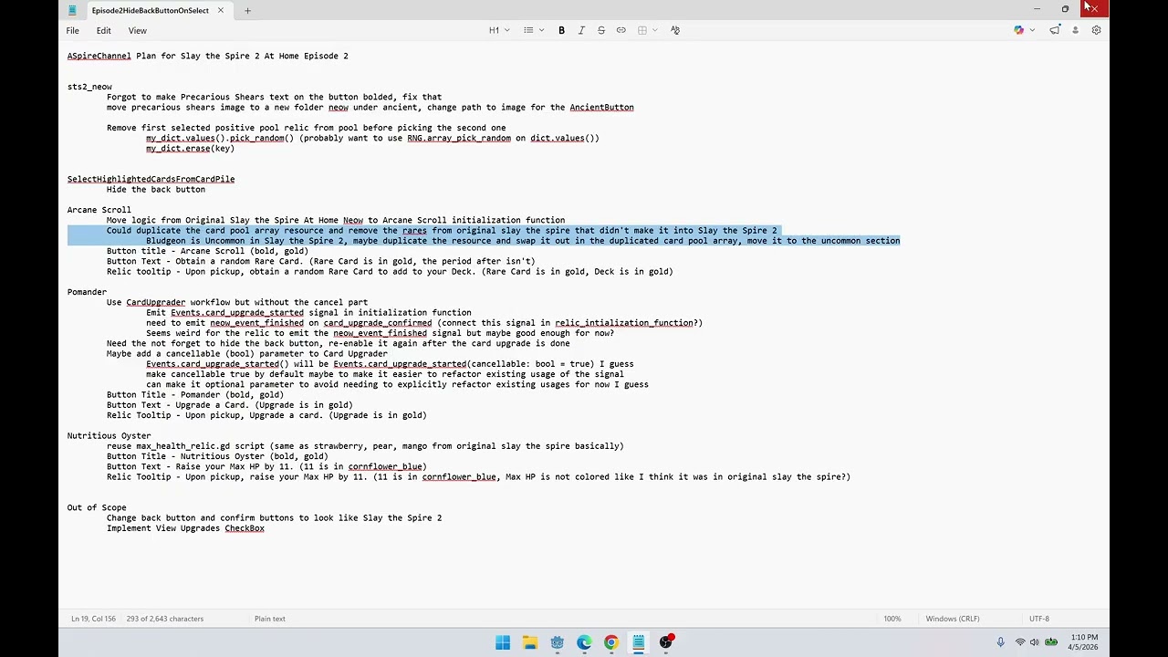Toggle strikethrough formatting
The height and width of the screenshot is (657, 1168).
601,30
